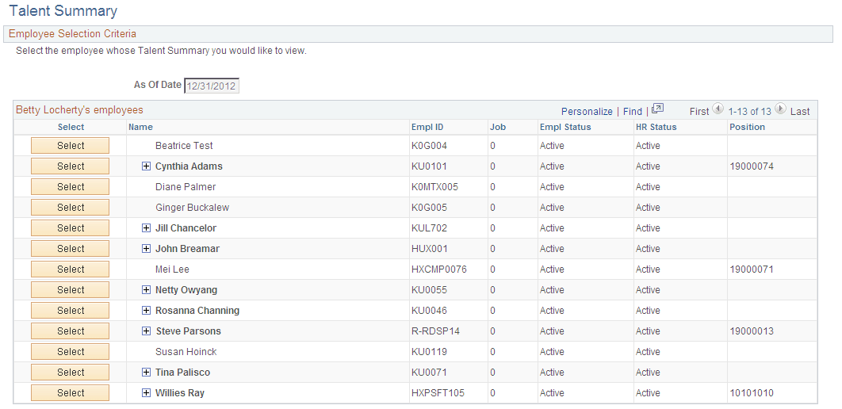This screenshot has height=409, width=842.
Task: Click Select button for Beatrice Test
Action: coord(71,146)
